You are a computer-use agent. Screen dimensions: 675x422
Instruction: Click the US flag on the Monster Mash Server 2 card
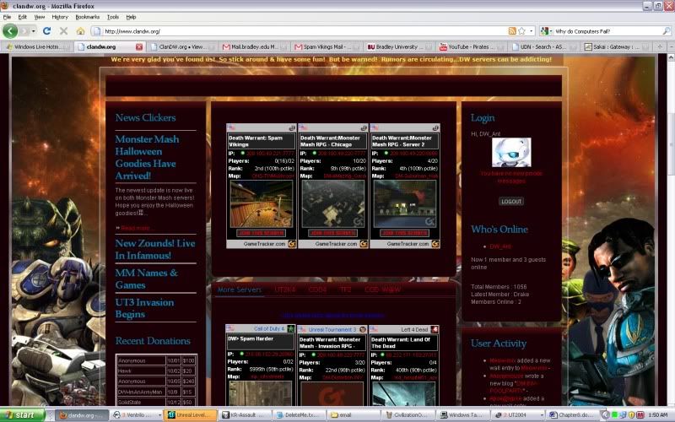coord(375,128)
